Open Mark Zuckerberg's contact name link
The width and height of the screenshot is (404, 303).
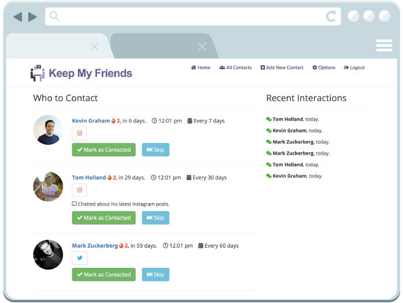click(95, 246)
